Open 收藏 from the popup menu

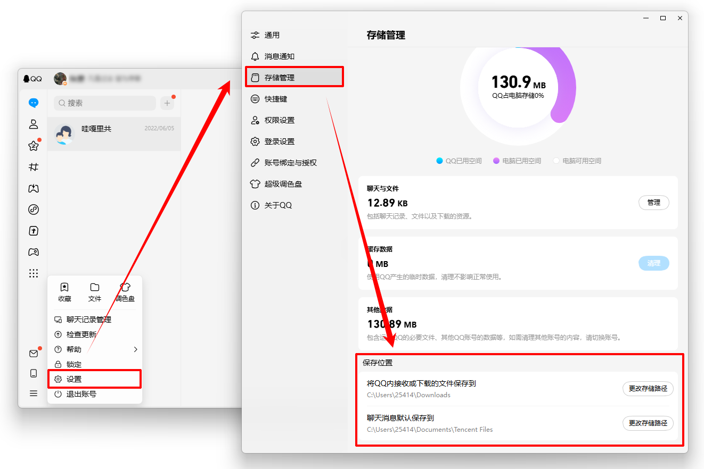point(64,292)
